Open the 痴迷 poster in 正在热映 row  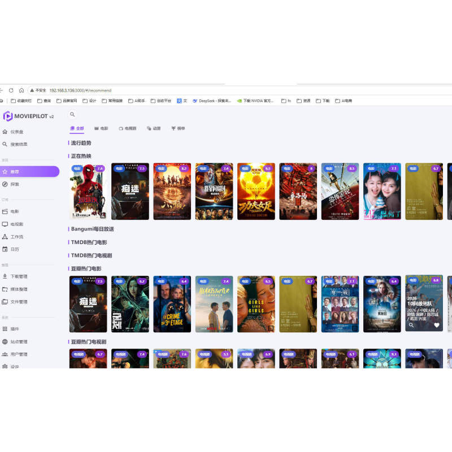click(130, 192)
